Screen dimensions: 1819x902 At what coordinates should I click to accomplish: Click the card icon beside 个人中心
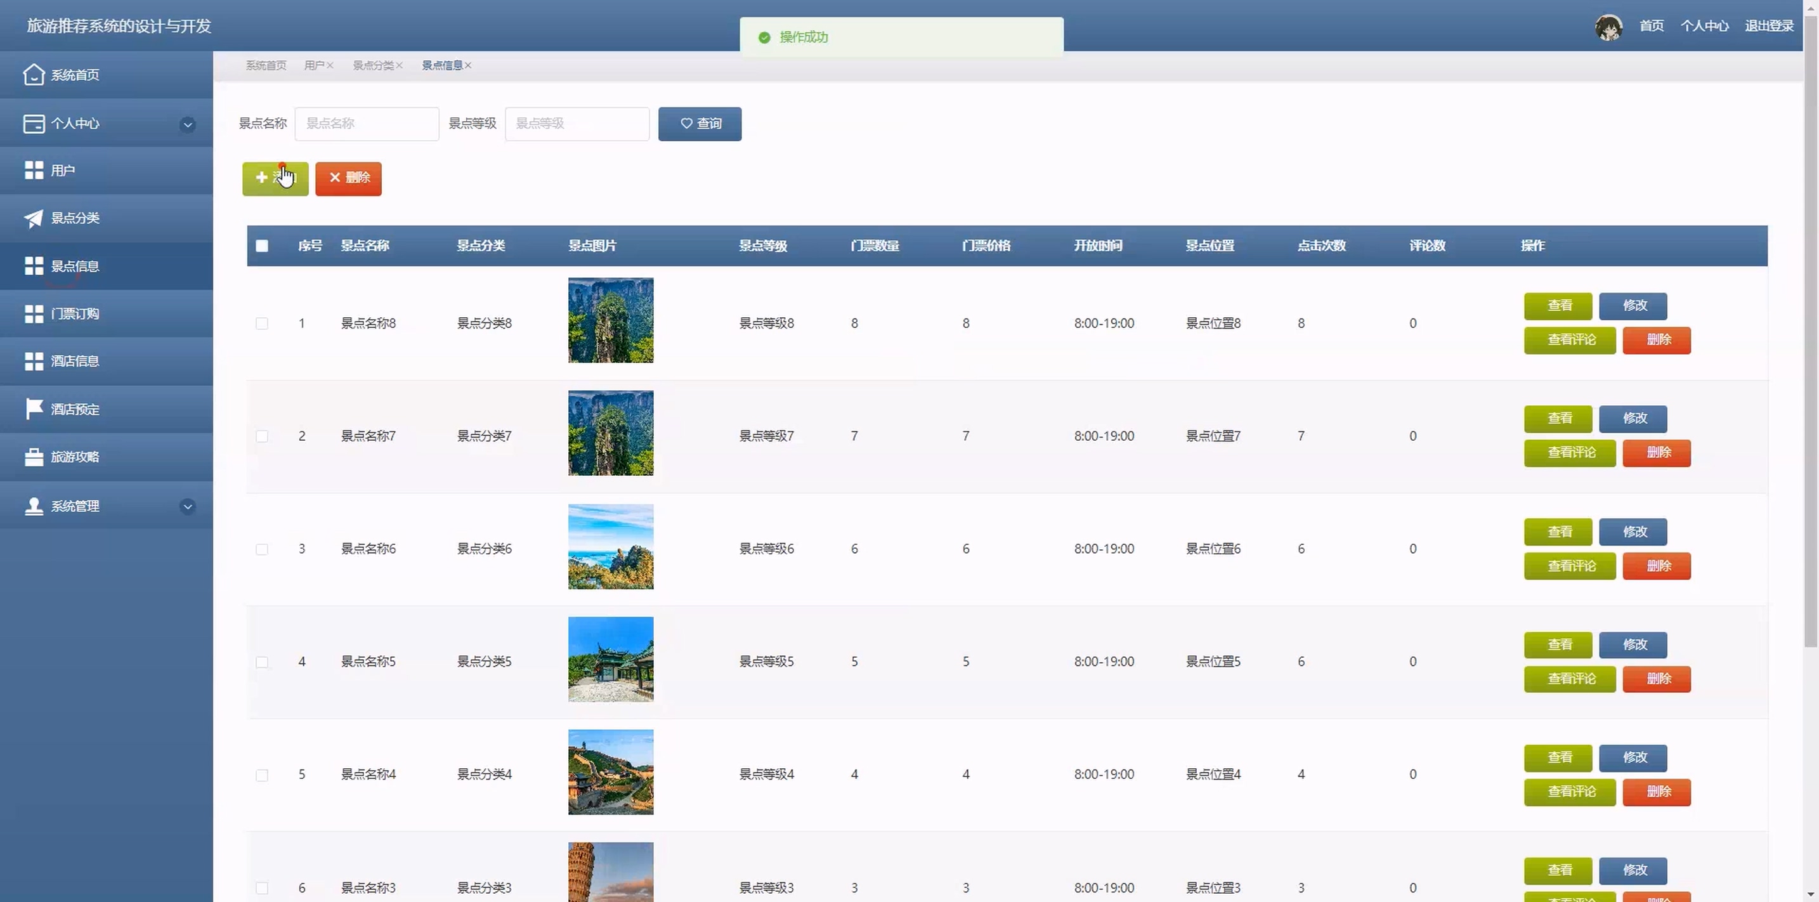point(33,124)
